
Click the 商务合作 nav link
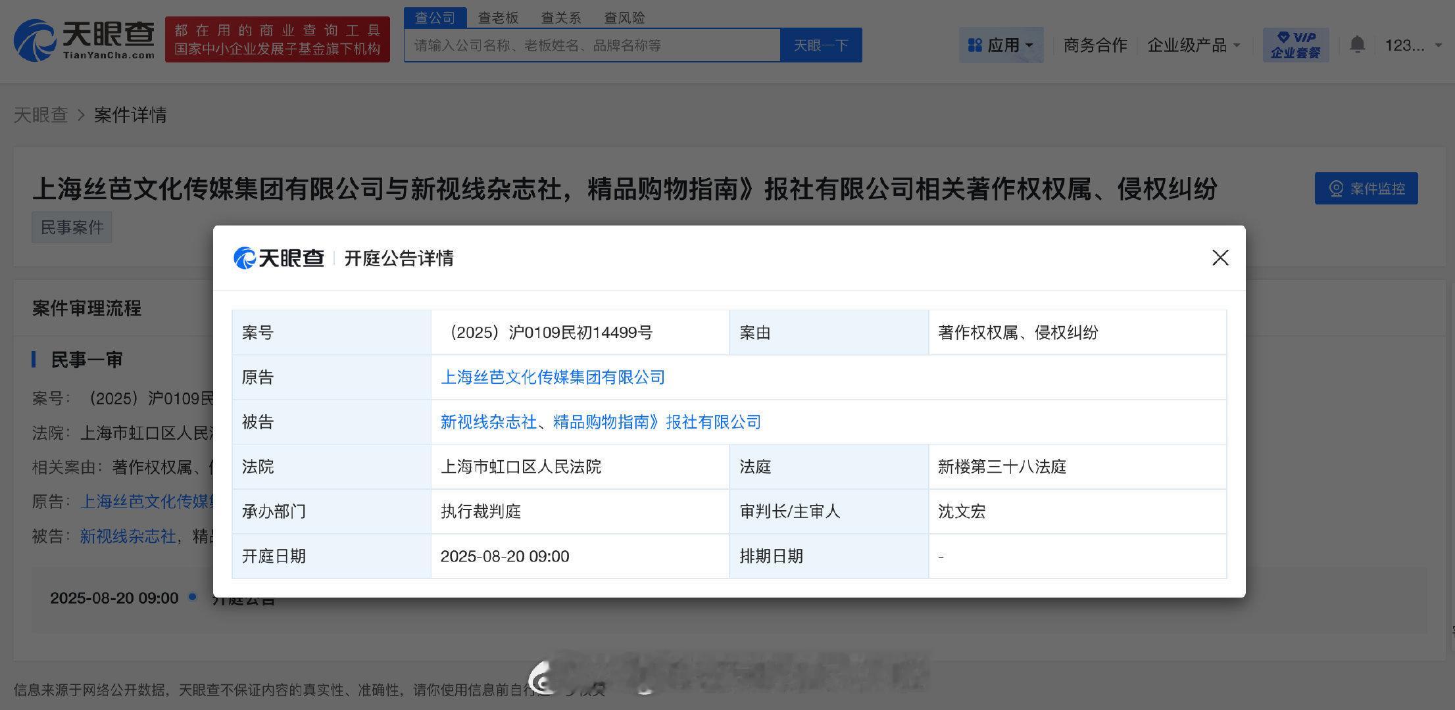[1095, 45]
